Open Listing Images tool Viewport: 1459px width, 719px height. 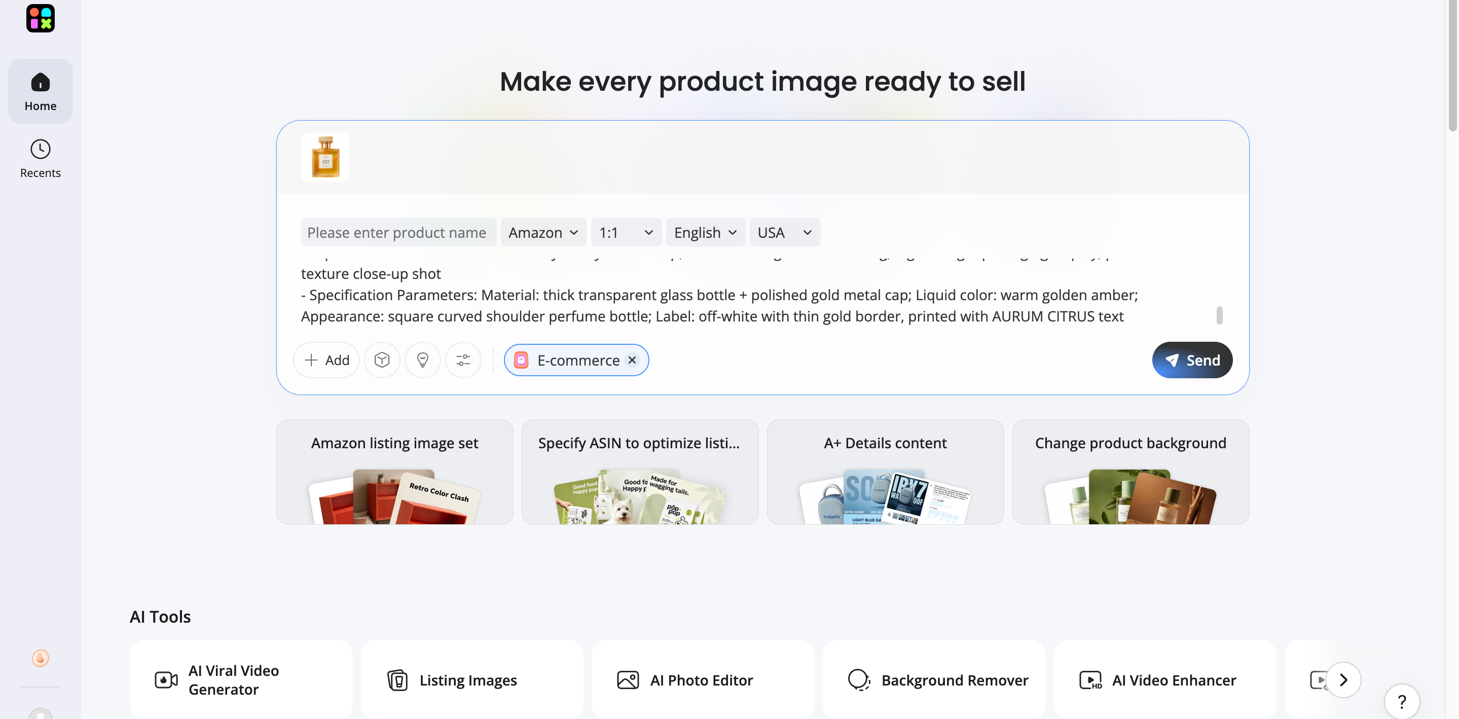[472, 679]
